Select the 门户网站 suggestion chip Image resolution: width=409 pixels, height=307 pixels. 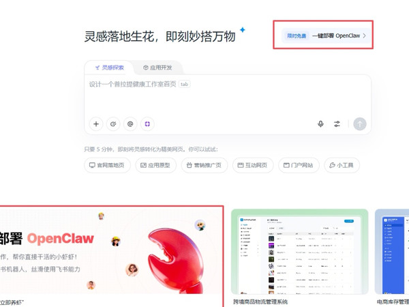click(x=299, y=165)
